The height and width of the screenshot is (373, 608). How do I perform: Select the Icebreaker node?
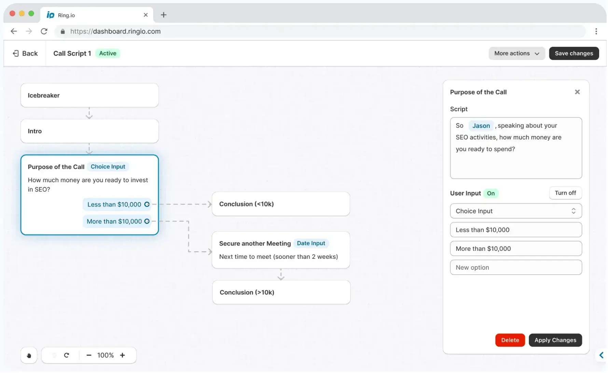click(x=89, y=95)
